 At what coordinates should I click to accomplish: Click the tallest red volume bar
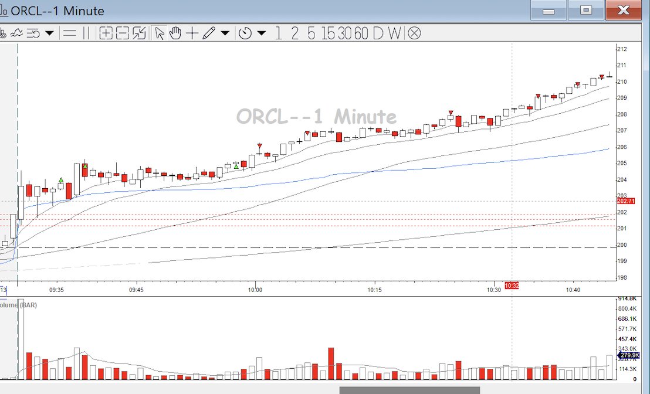pyautogui.click(x=331, y=364)
